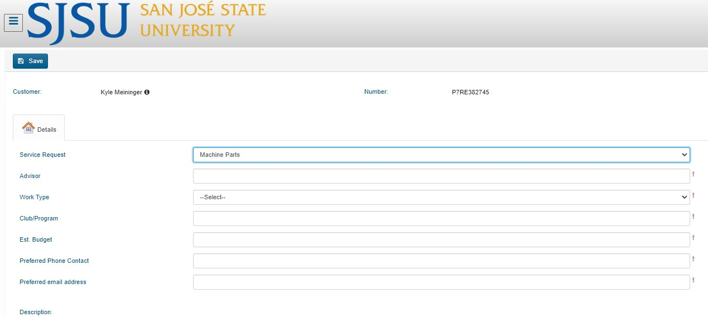This screenshot has height=317, width=708.
Task: Click the request number P7RE382745
Action: tap(470, 92)
